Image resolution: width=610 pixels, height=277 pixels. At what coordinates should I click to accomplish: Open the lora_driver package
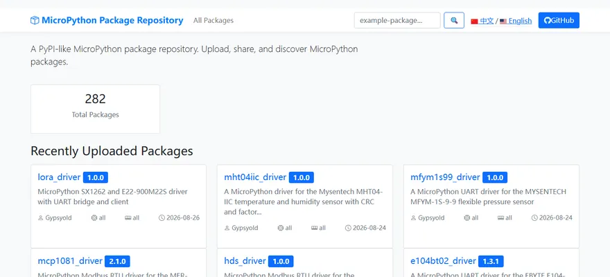59,177
